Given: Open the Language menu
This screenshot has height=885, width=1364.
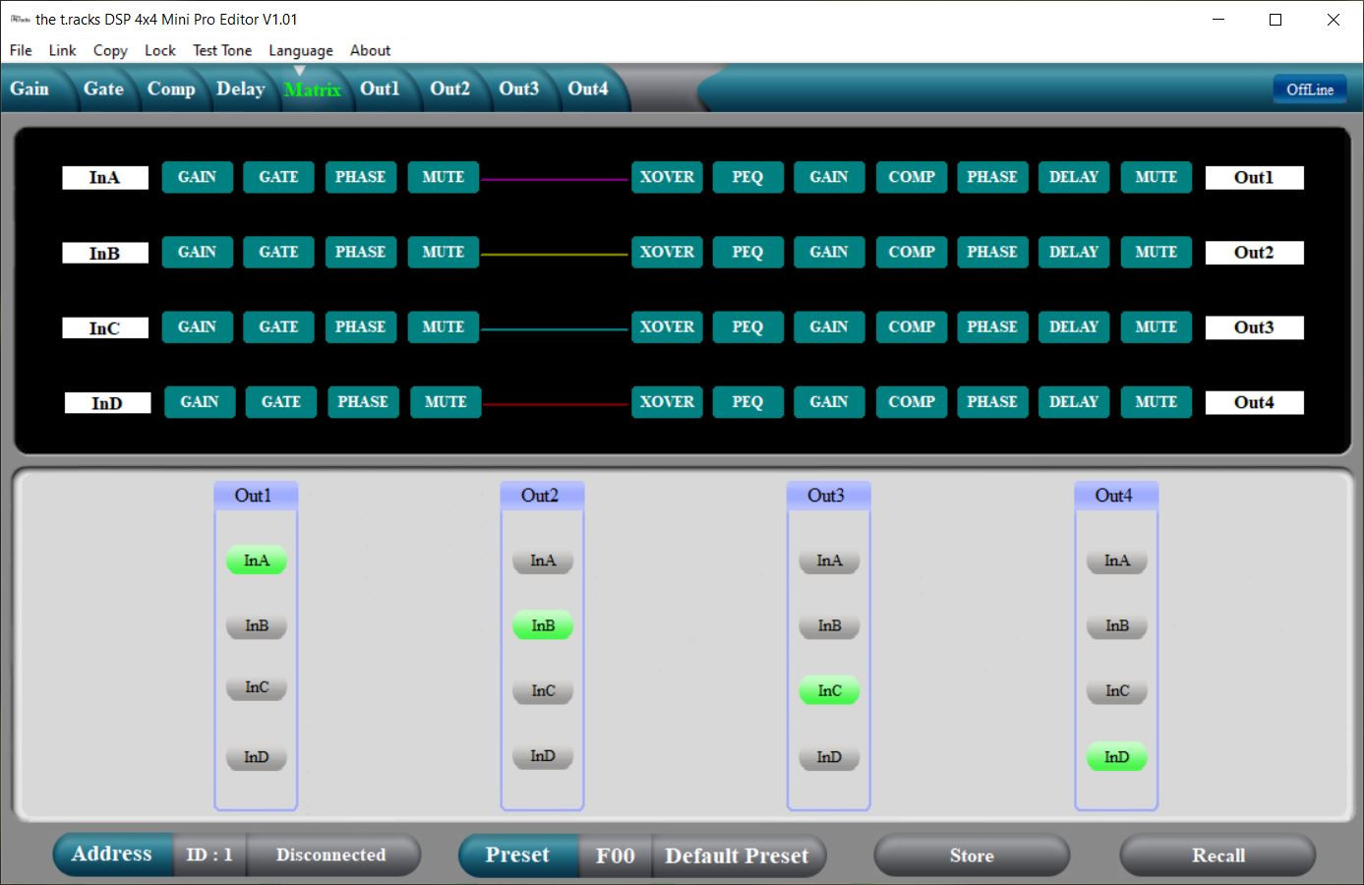Looking at the screenshot, I should 301,50.
